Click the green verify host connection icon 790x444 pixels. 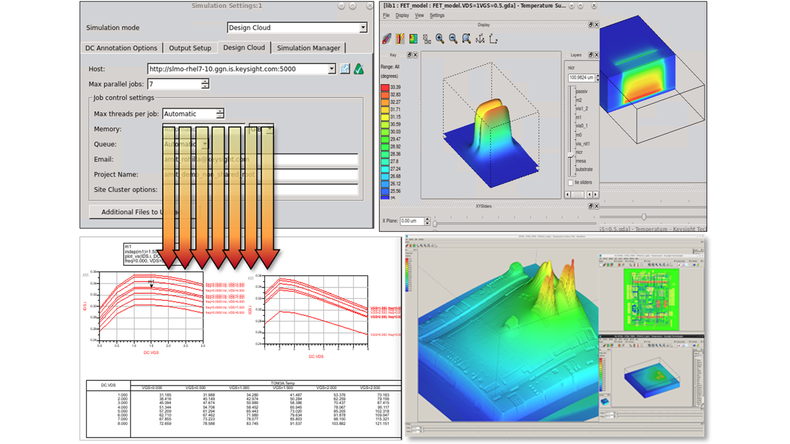359,69
